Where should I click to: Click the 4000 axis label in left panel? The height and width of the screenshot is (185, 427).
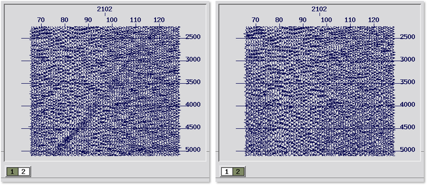193,104
